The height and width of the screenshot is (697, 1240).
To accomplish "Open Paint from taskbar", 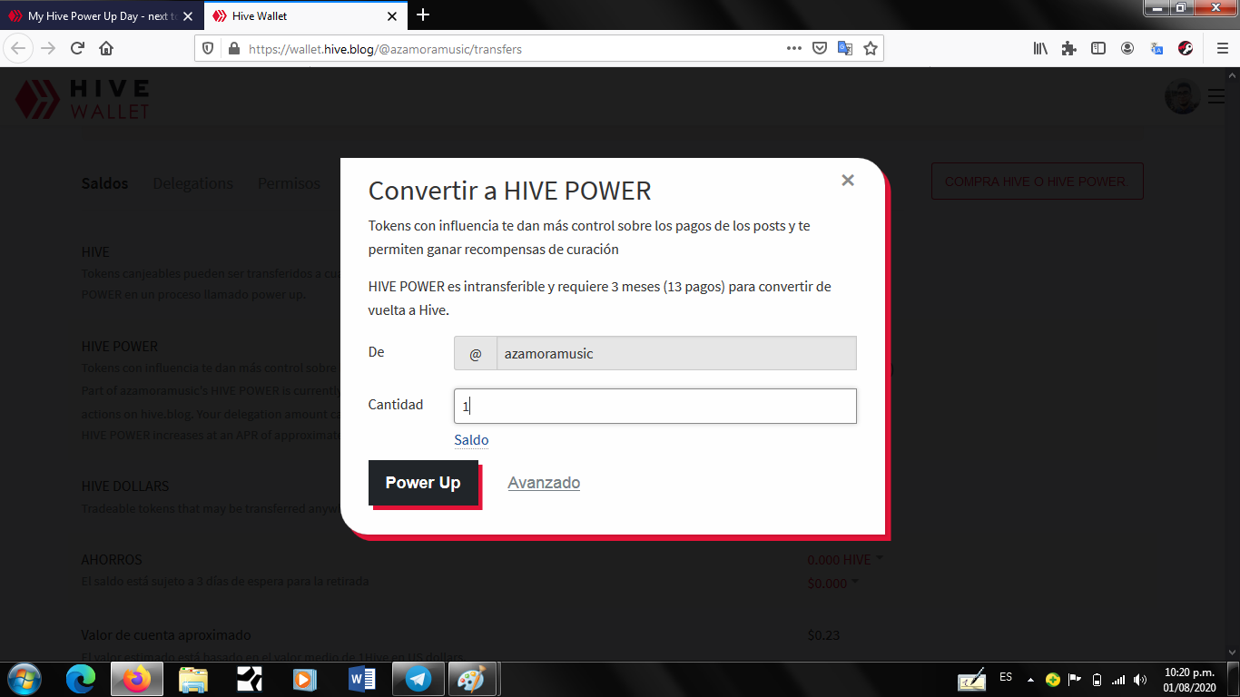I will 471,679.
